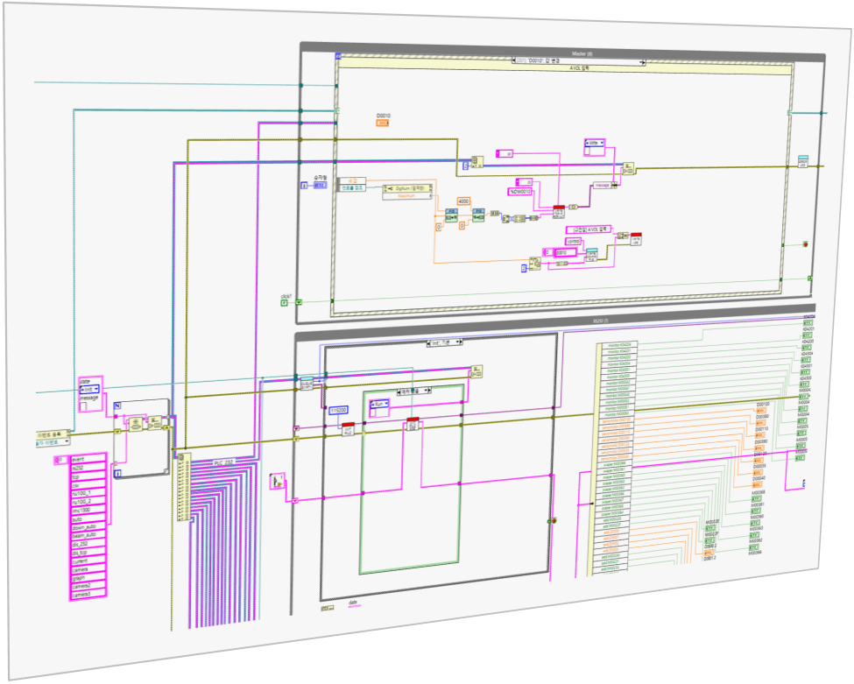Select the ru100_1 array element
854x684 pixels.
88,493
